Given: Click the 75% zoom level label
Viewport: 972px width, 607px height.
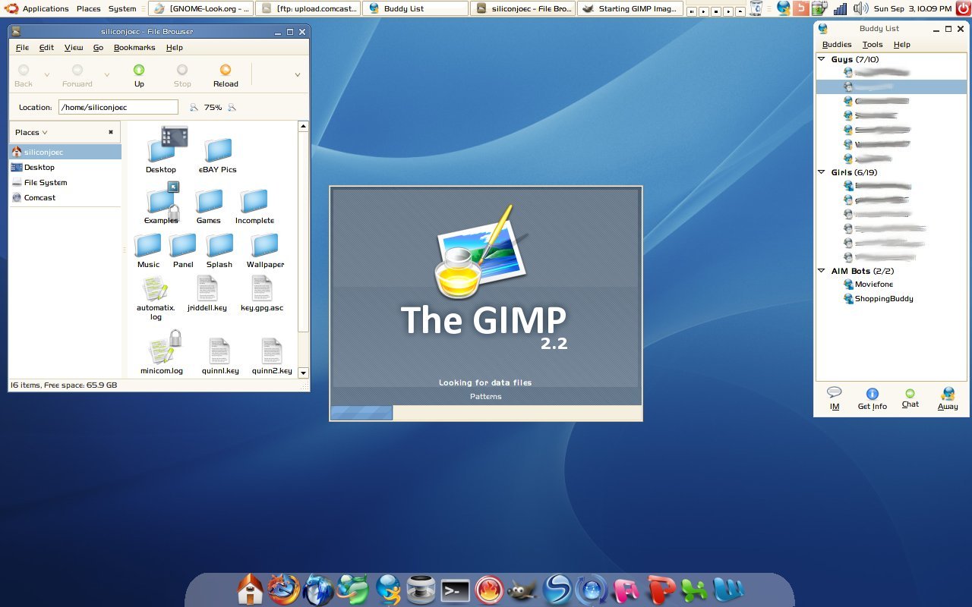Looking at the screenshot, I should click(213, 108).
